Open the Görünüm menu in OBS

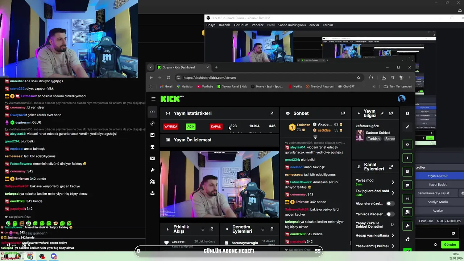pyautogui.click(x=241, y=25)
